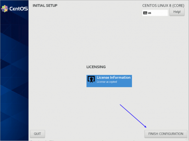The image size is (189, 141).
Task: Click the CENTOS LINUX 8 (CORE) label
Action: 163,5
